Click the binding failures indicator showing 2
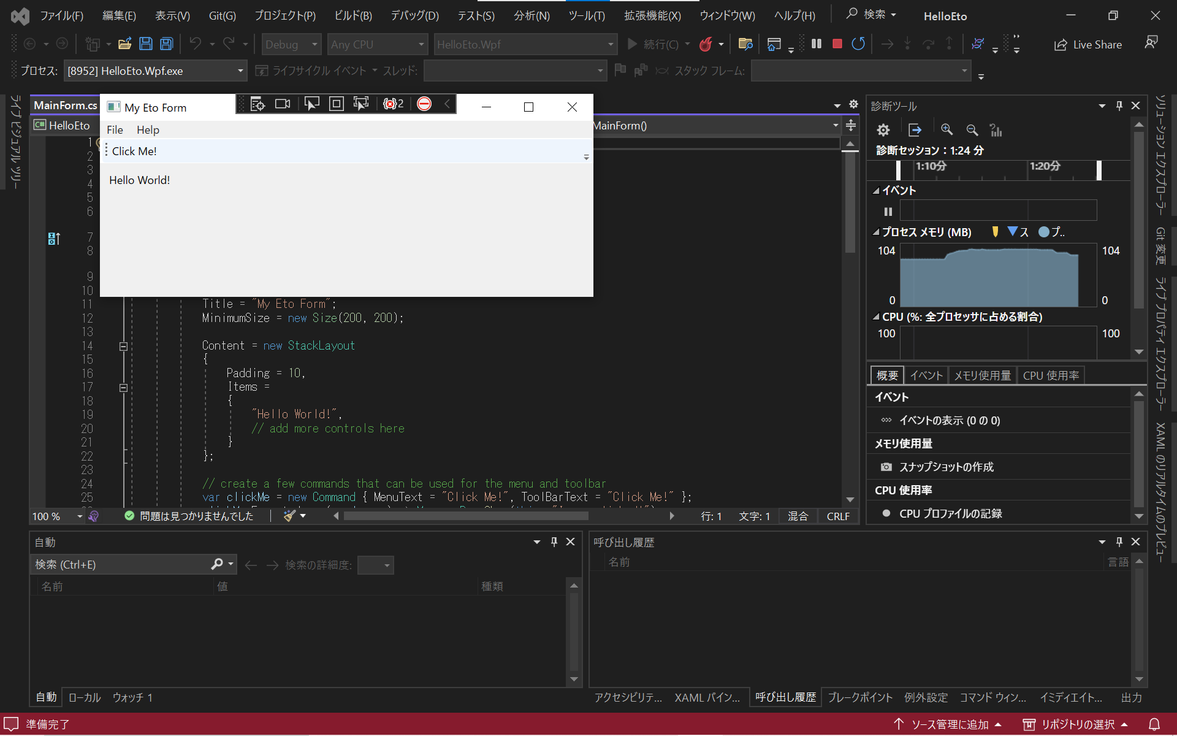 [393, 104]
